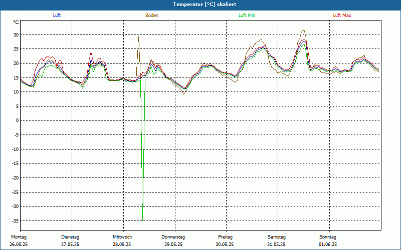This screenshot has height=250, width=401.
Task: Click the brown Boden peak on Samstag
Action: click(304, 30)
